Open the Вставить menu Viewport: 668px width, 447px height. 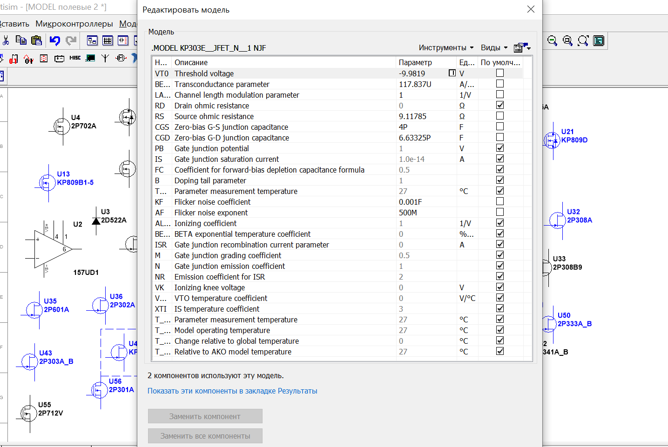coord(14,24)
